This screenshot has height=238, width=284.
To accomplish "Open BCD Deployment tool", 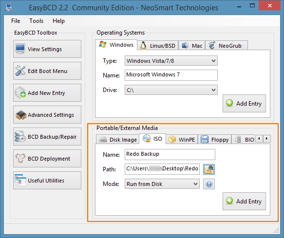I will [47, 159].
